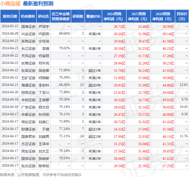Select 信达证券 institution cell

(x=28, y=122)
